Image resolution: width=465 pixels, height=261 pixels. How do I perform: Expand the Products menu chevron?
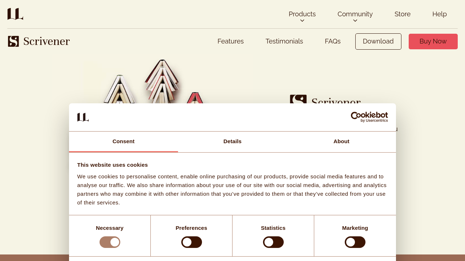(x=302, y=21)
